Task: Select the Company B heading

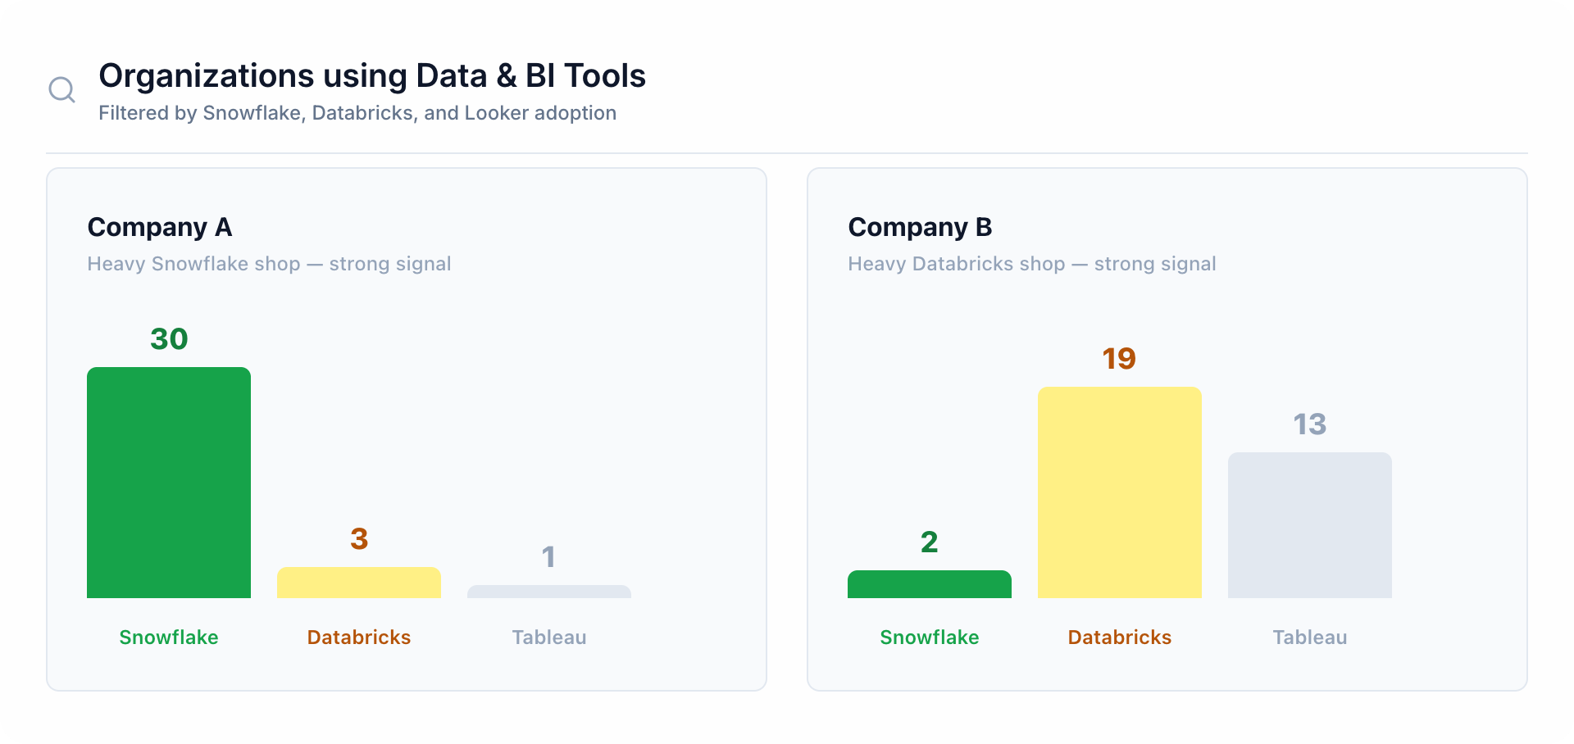Action: (920, 227)
